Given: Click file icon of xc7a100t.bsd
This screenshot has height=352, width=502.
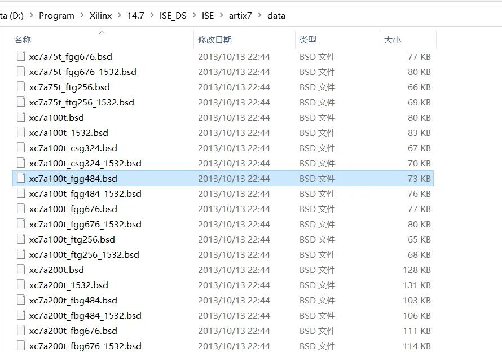Looking at the screenshot, I should click(x=21, y=117).
